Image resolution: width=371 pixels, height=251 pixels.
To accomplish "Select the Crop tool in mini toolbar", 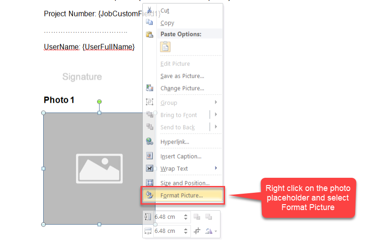I will (x=197, y=231).
